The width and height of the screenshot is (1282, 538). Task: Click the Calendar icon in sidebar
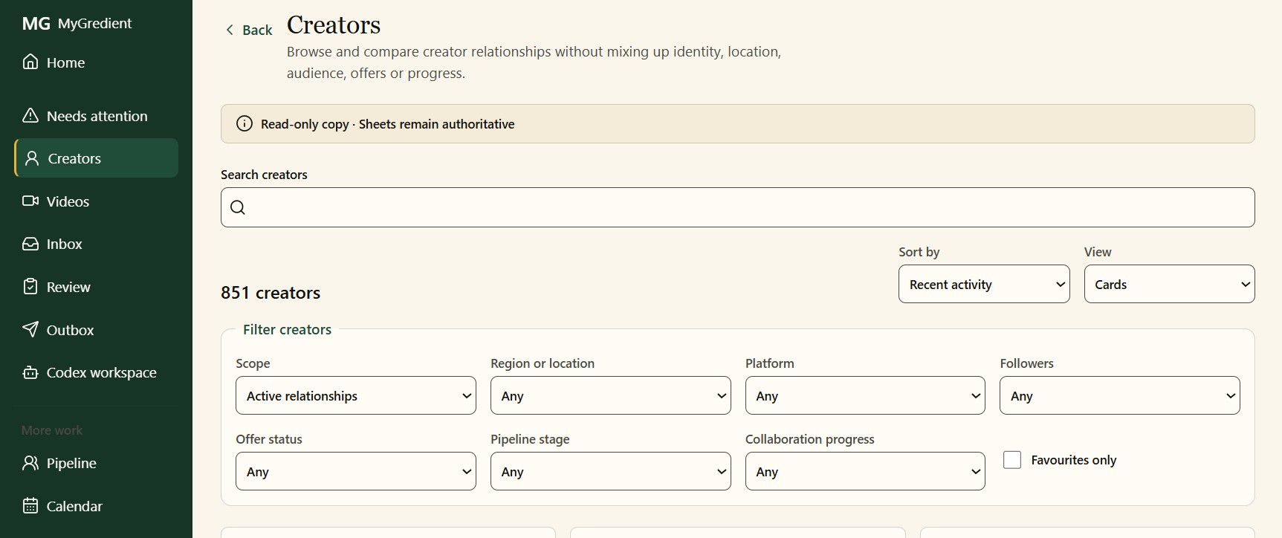point(30,505)
